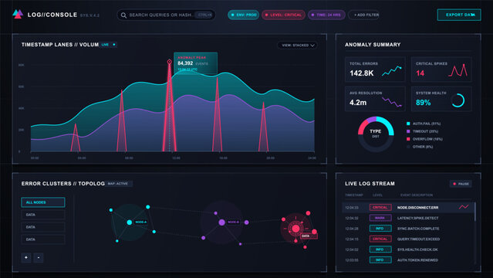Screen dimensions: 493x278
Task: Open the CRITICAL SPIKES 14 card
Action: click(441, 69)
